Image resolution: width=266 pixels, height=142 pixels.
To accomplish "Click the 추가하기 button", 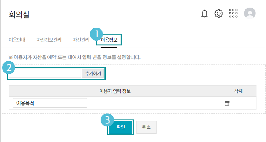I will [93, 73].
